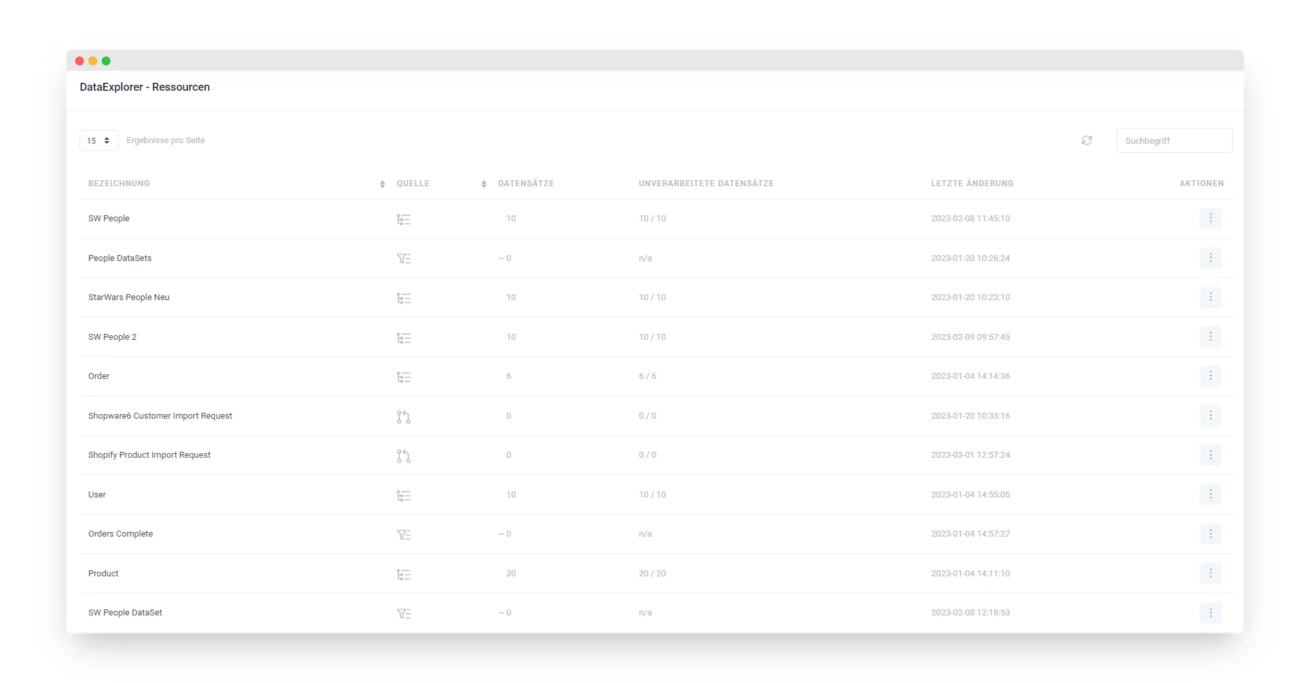The width and height of the screenshot is (1310, 683).
Task: Click the 2023-03-01 12:57:24 timestamp
Action: click(971, 455)
